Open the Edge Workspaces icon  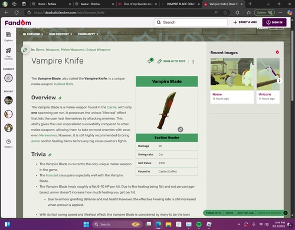click(14, 4)
